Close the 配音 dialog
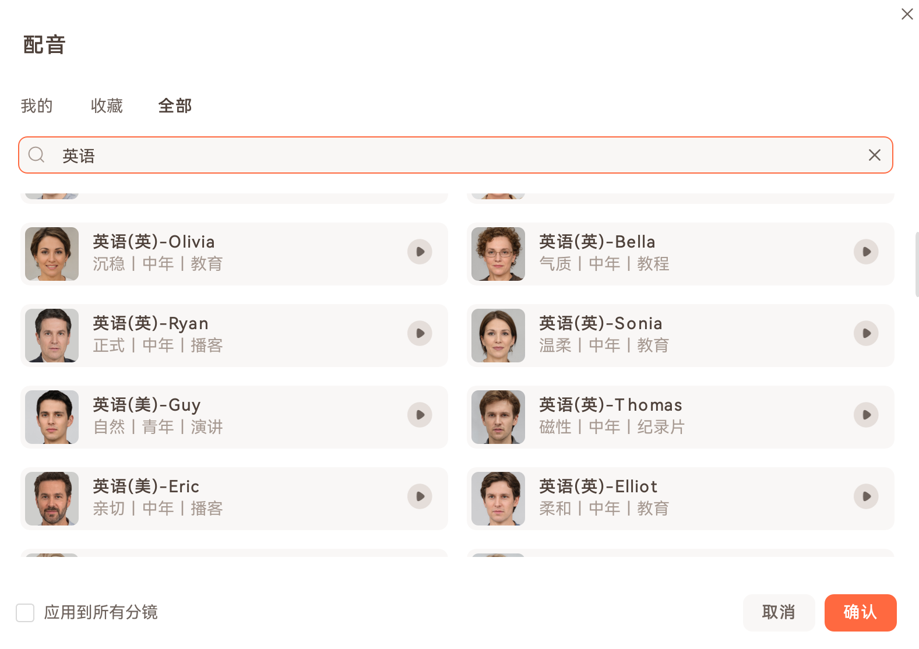 pyautogui.click(x=907, y=14)
